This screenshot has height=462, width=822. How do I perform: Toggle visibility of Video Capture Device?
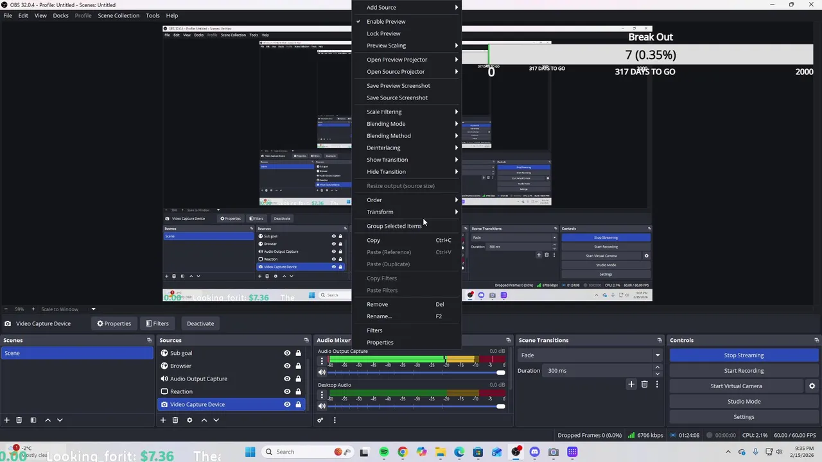click(287, 405)
